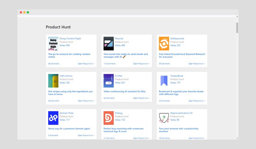View the 41 Comments on Disbug
Image resolution: width=256 pixels, height=149 pixels.
point(109,138)
